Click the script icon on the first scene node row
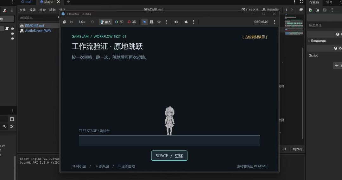Viewport: 342px width, 180px height. [7, 29]
